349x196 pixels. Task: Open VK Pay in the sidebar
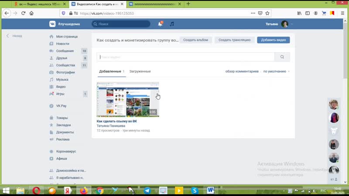[61, 106]
